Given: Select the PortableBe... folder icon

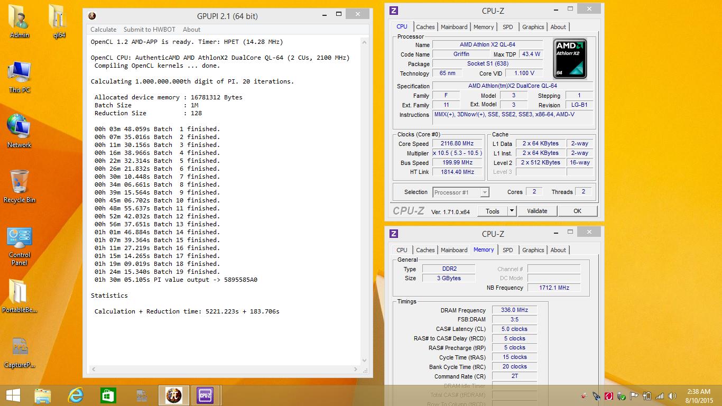Looking at the screenshot, I should [20, 296].
